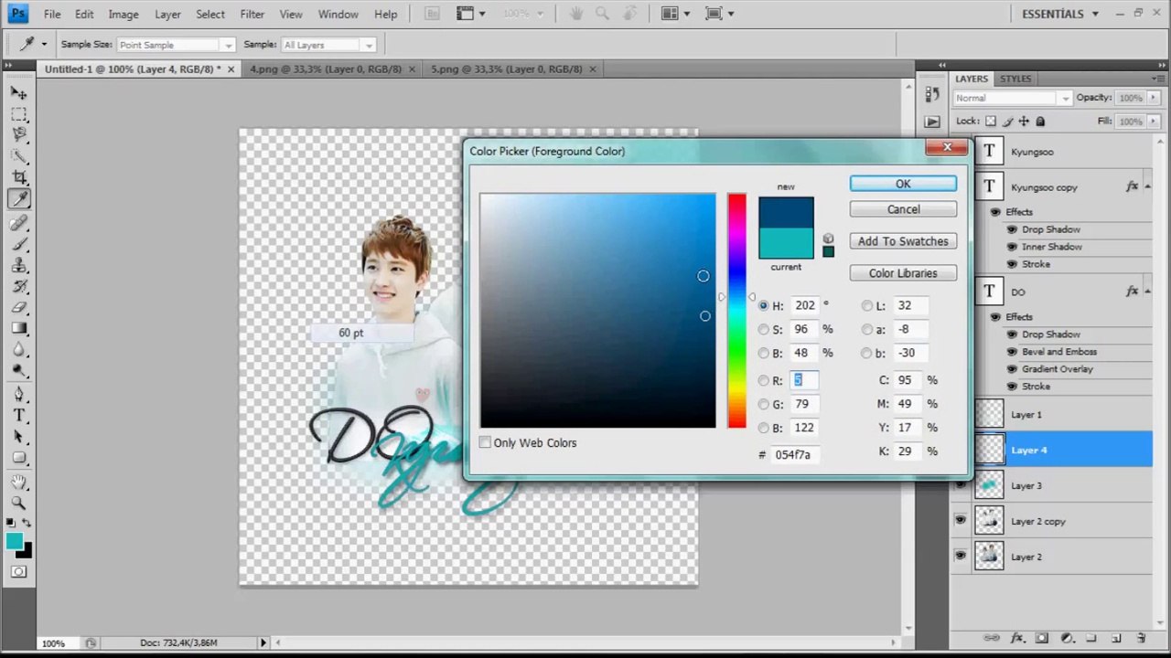Select the Hand tool in toolbox
Image resolution: width=1171 pixels, height=658 pixels.
tap(19, 482)
